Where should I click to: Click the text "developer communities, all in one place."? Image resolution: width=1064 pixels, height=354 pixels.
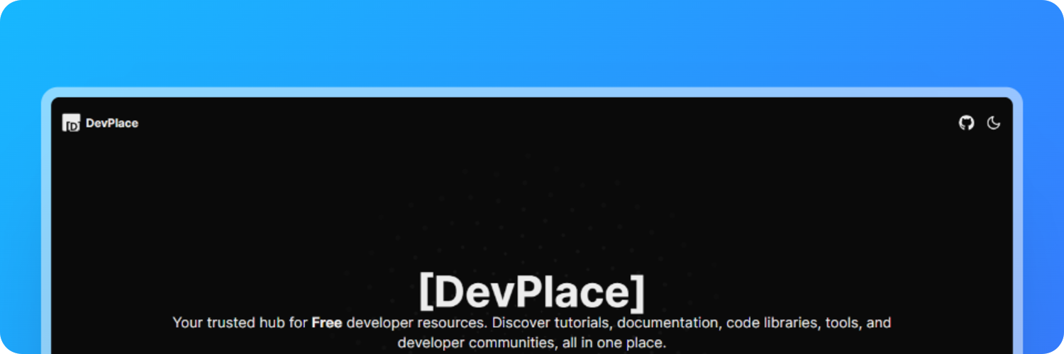(x=532, y=343)
